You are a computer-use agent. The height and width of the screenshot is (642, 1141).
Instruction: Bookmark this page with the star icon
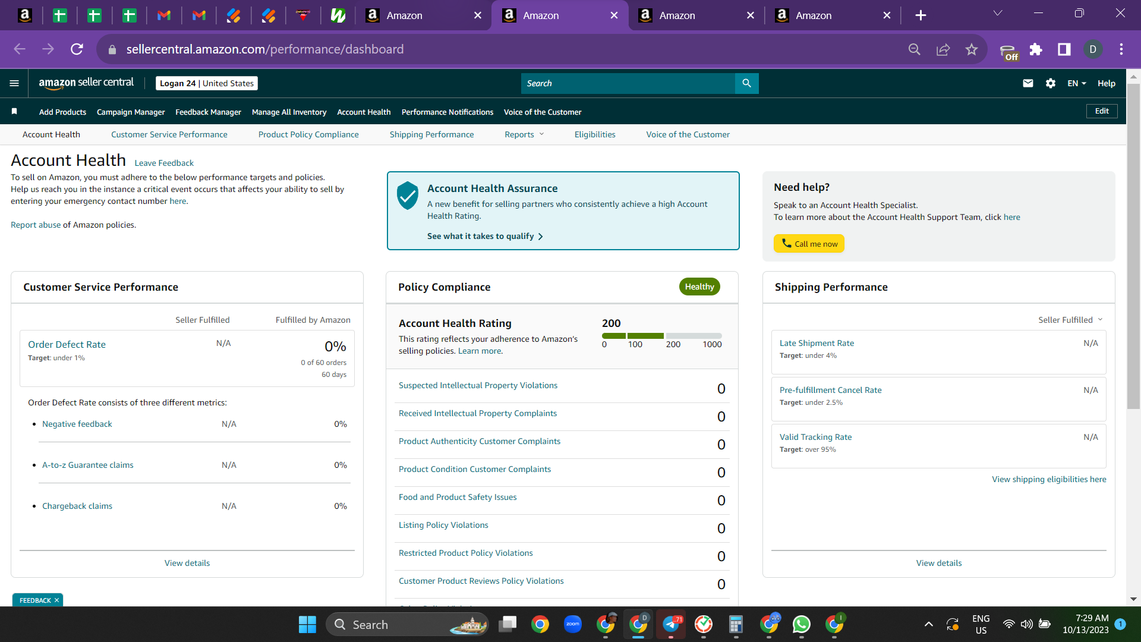(972, 49)
